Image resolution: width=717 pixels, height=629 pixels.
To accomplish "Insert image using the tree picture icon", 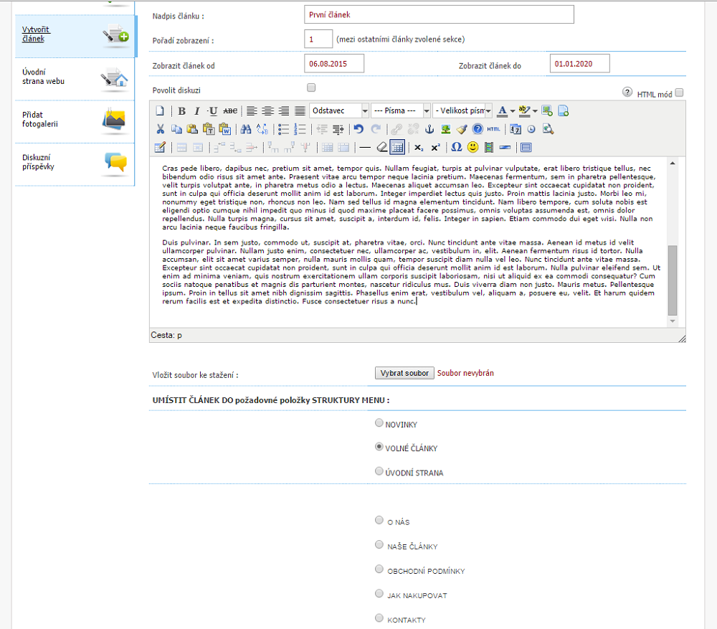I will 446,129.
